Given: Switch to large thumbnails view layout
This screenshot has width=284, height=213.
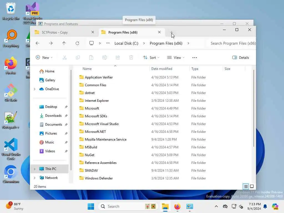Looking at the screenshot, I should (x=252, y=186).
